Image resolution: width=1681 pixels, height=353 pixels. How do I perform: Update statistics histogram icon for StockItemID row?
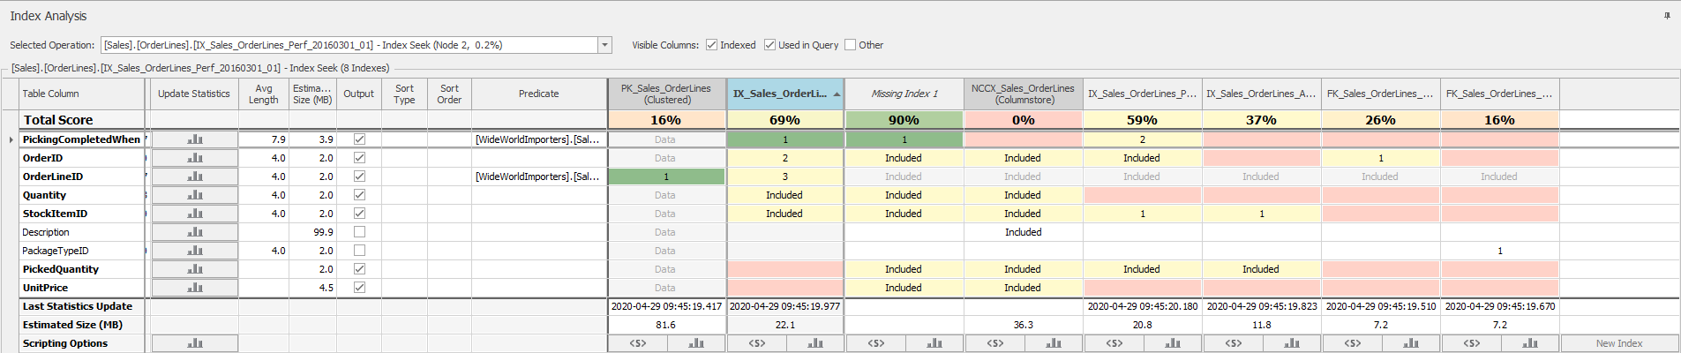coord(195,214)
